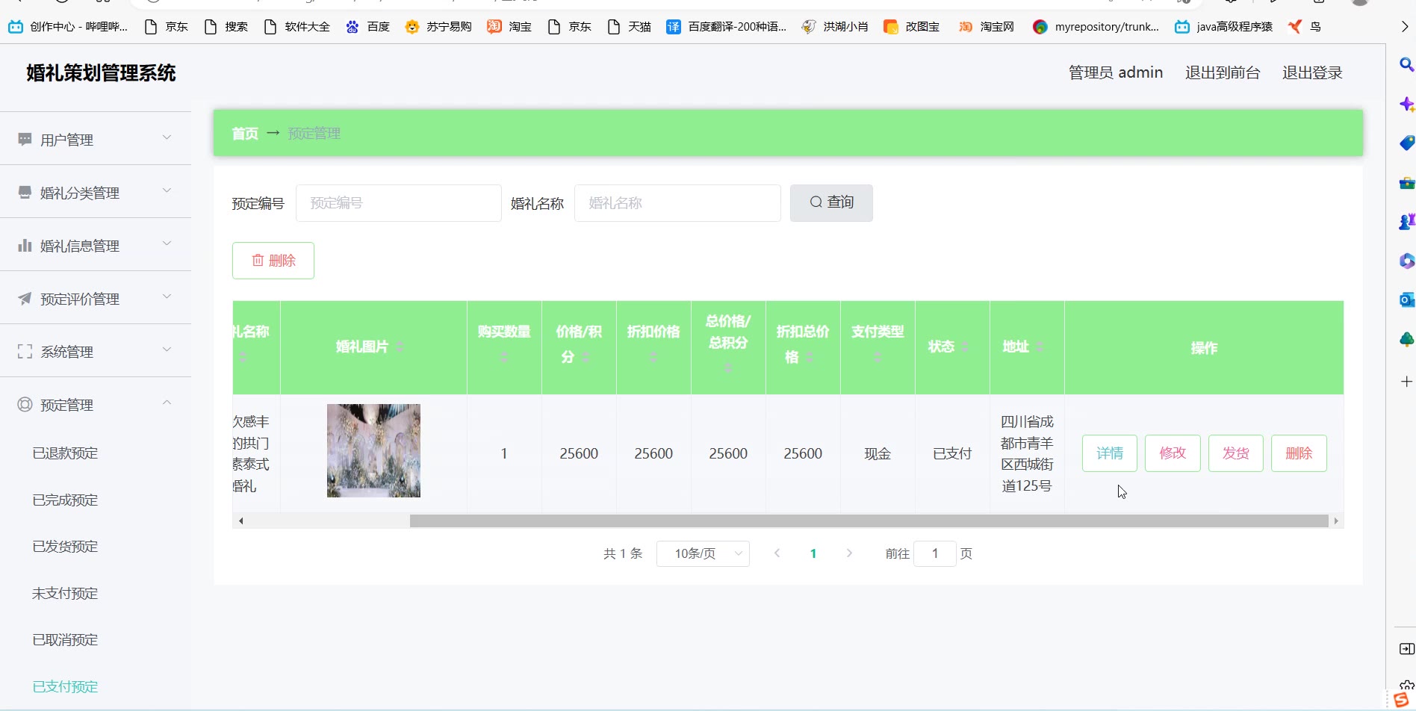1416x711 pixels.
Task: Click 详情 for the order row
Action: 1110,453
